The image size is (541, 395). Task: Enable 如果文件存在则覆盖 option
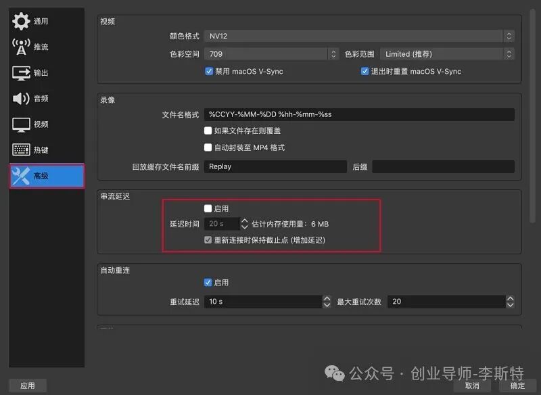(208, 131)
